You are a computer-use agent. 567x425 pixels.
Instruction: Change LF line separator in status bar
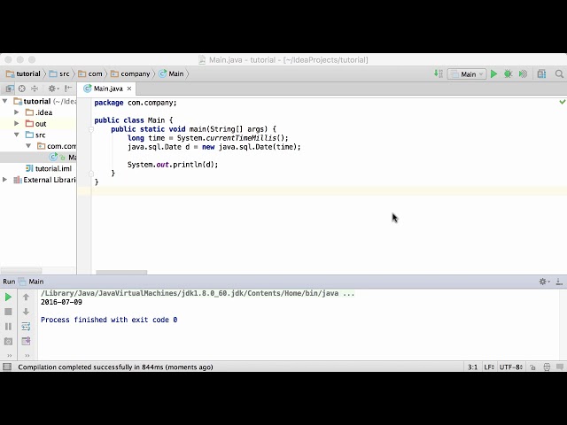pos(489,367)
